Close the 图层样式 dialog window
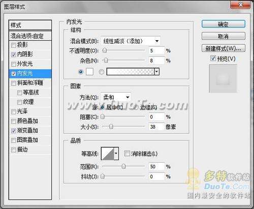254x209 pixels. (240, 5)
